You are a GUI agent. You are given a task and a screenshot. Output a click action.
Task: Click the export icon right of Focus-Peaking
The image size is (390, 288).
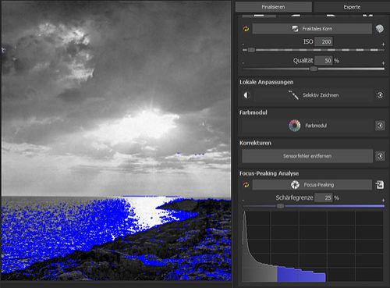[x=380, y=185]
